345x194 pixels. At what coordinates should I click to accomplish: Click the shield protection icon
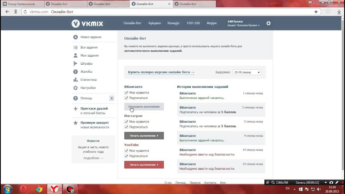[328, 12]
